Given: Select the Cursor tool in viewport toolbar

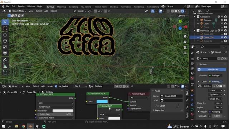Looking at the screenshot, I should (x=5, y=28).
